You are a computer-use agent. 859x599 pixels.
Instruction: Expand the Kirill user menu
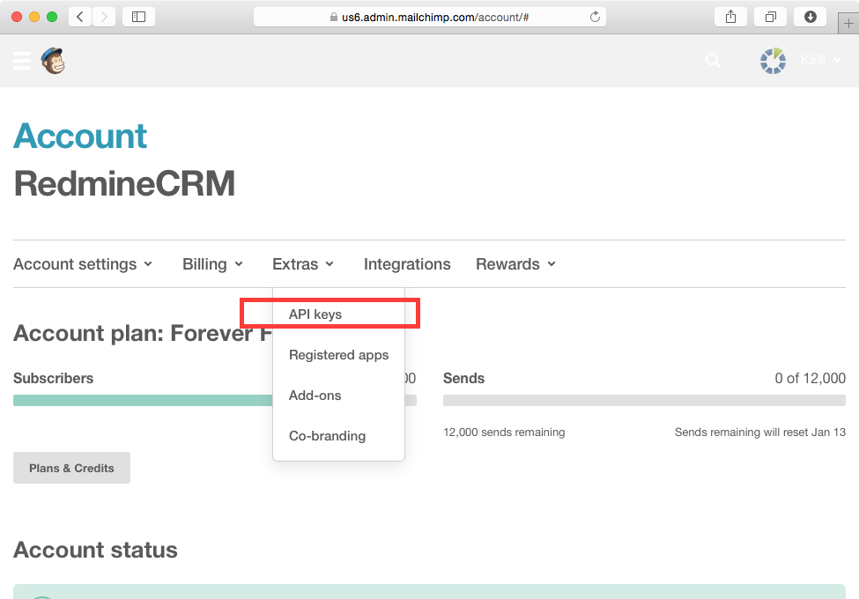pos(819,61)
